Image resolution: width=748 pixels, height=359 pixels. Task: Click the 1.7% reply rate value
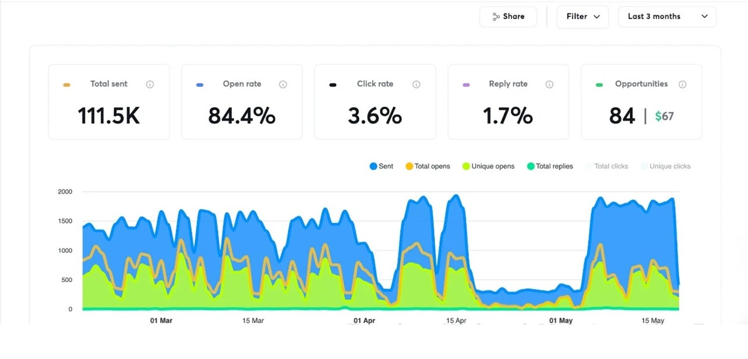coord(508,116)
